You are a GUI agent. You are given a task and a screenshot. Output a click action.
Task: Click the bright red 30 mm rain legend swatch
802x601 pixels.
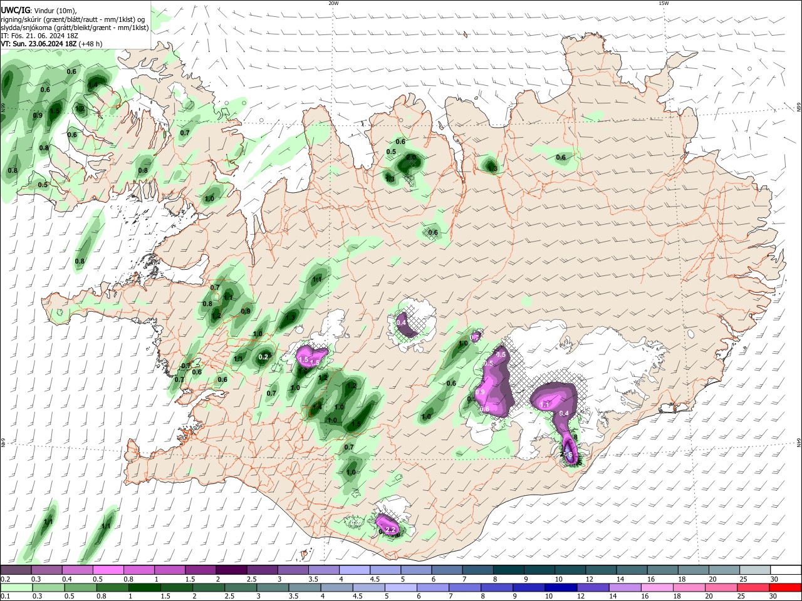click(785, 588)
